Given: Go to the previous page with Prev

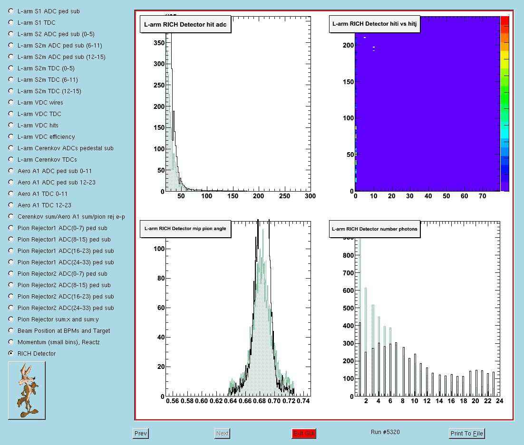Looking at the screenshot, I should pos(141,433).
